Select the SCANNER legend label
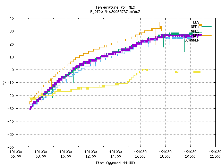This screenshot has height=166, width=222. coord(192,40)
